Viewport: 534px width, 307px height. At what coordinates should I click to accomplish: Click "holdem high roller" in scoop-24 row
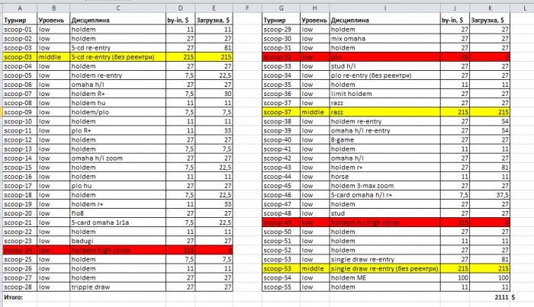101,250
